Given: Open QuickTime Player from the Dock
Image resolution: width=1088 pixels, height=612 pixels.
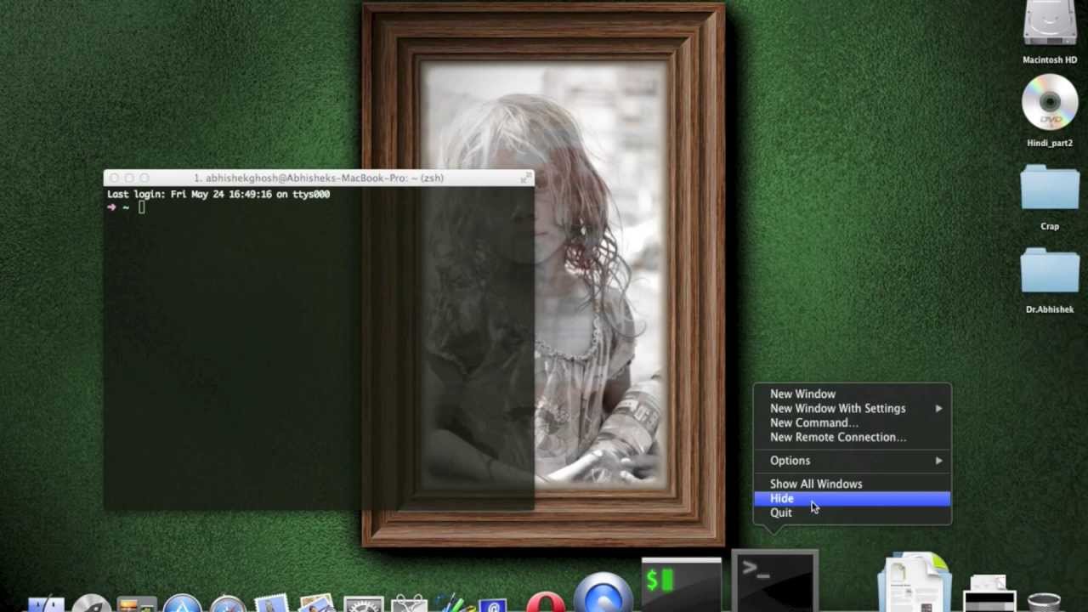Looking at the screenshot, I should click(x=603, y=593).
